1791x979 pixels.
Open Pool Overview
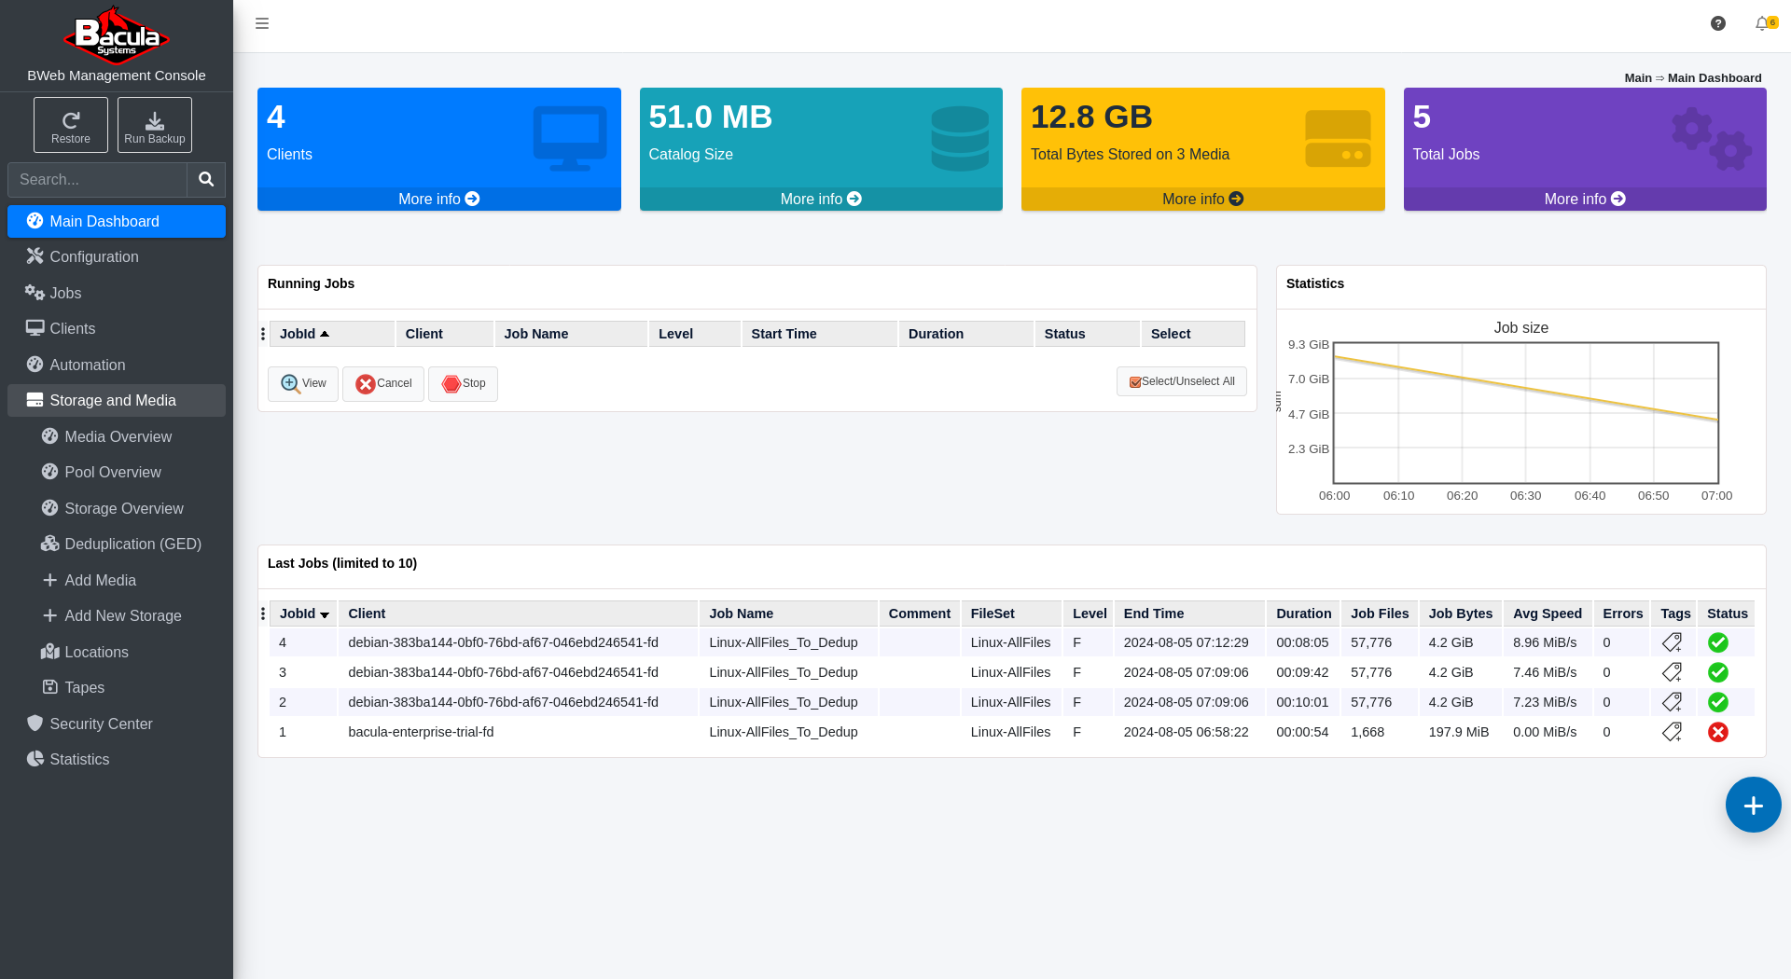(x=117, y=473)
